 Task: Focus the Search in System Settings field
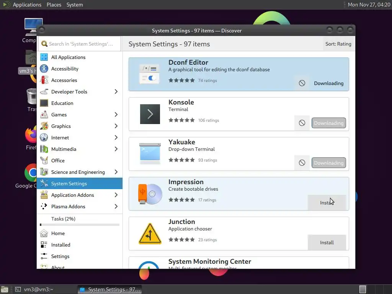click(x=80, y=44)
